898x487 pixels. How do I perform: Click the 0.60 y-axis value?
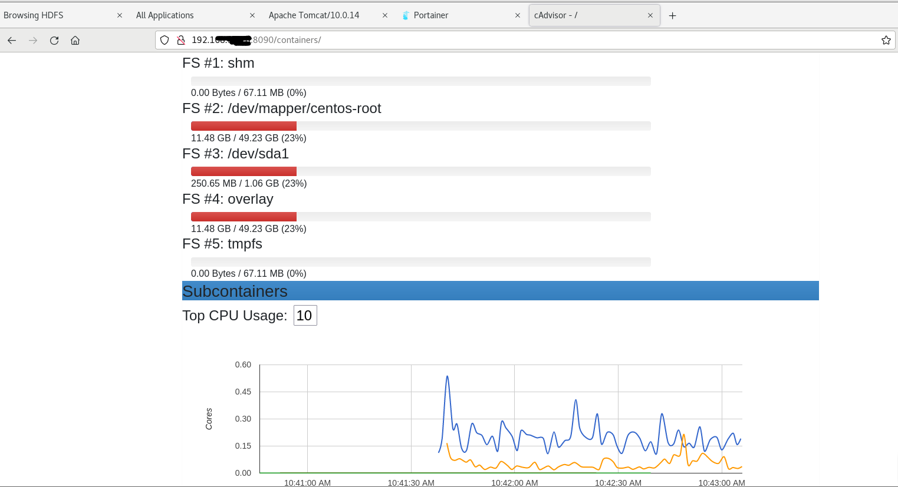(243, 365)
